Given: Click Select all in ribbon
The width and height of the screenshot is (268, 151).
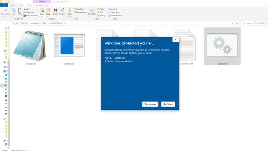Looking at the screenshot, I should pos(113,9).
